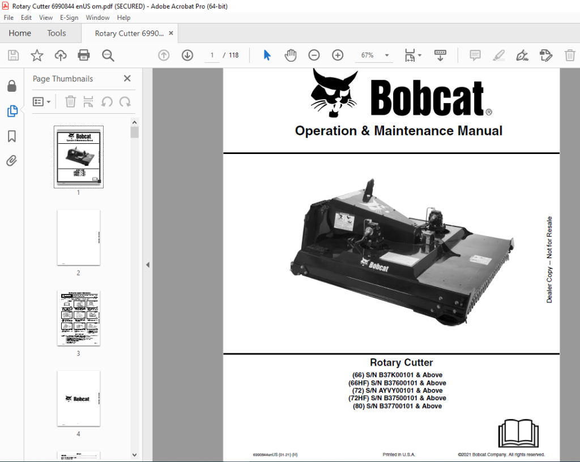Click the security lock sidebar icon
The width and height of the screenshot is (580, 462).
pos(12,85)
